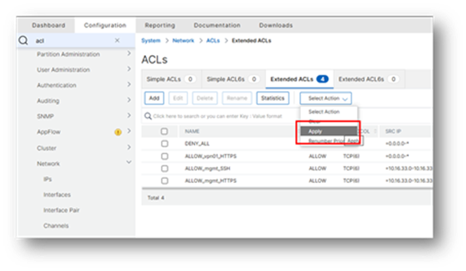Viewport: 466px width, 271px height.
Task: Switch to Simple ACL6s tab
Action: tap(233, 79)
